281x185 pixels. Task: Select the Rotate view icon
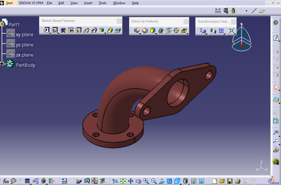point(138,181)
